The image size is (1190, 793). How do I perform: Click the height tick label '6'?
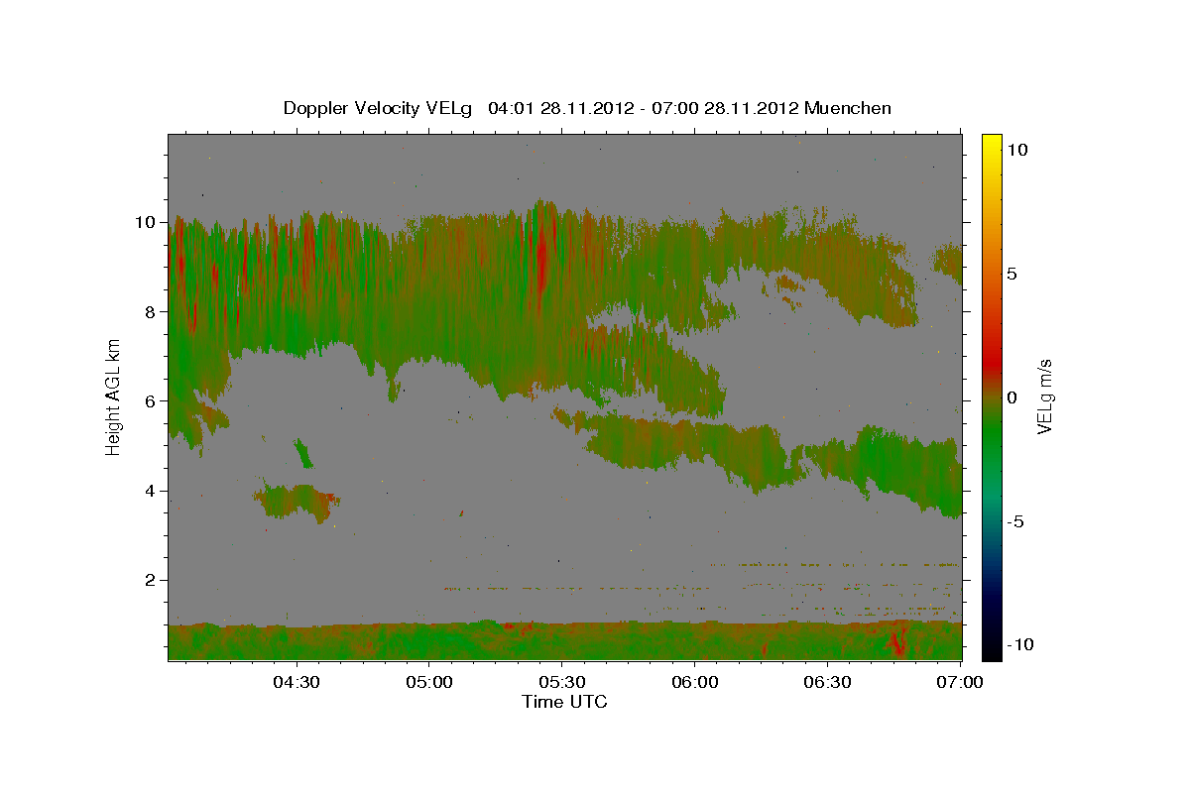pyautogui.click(x=150, y=400)
